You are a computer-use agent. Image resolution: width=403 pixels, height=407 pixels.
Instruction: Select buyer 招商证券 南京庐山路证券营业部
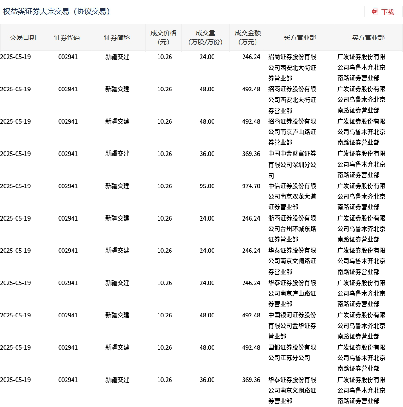tap(292, 132)
